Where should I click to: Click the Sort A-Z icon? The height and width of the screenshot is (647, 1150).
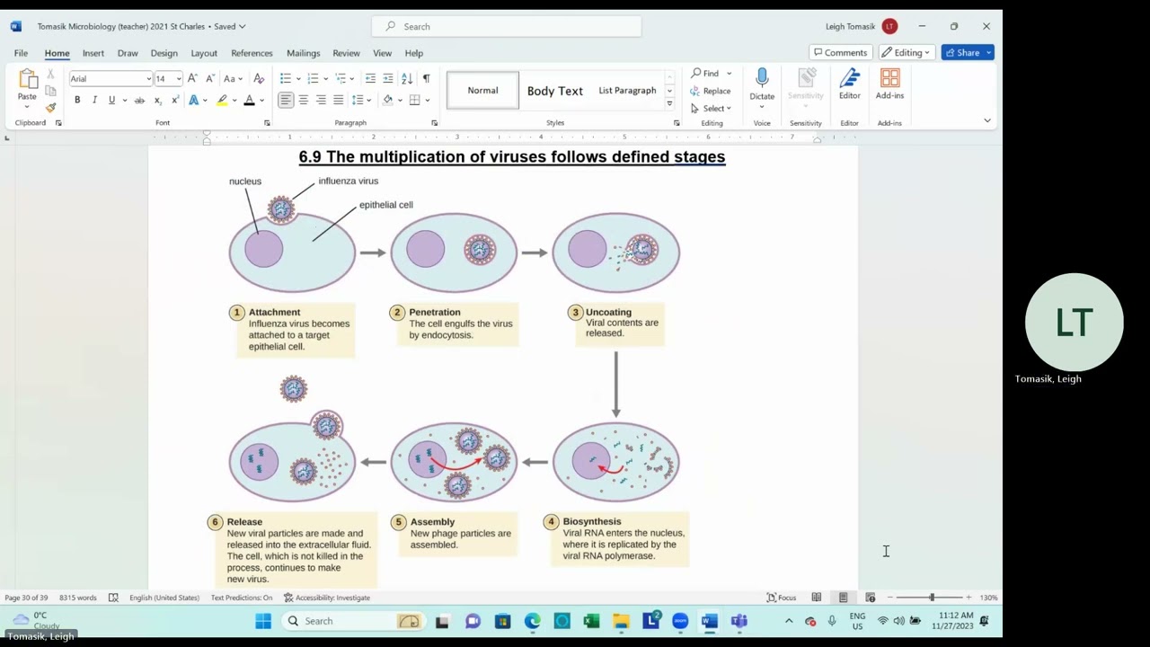407,78
